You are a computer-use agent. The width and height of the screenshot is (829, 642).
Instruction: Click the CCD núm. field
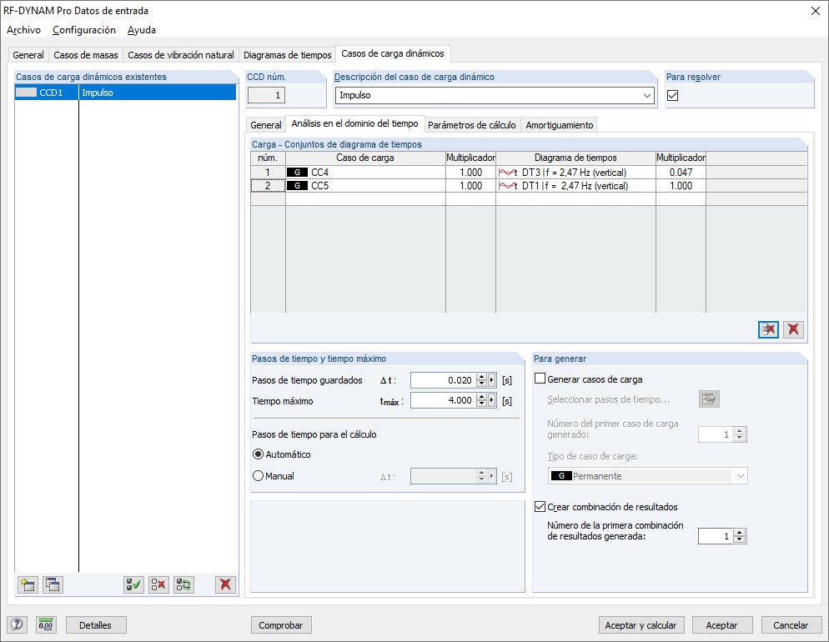pyautogui.click(x=267, y=96)
